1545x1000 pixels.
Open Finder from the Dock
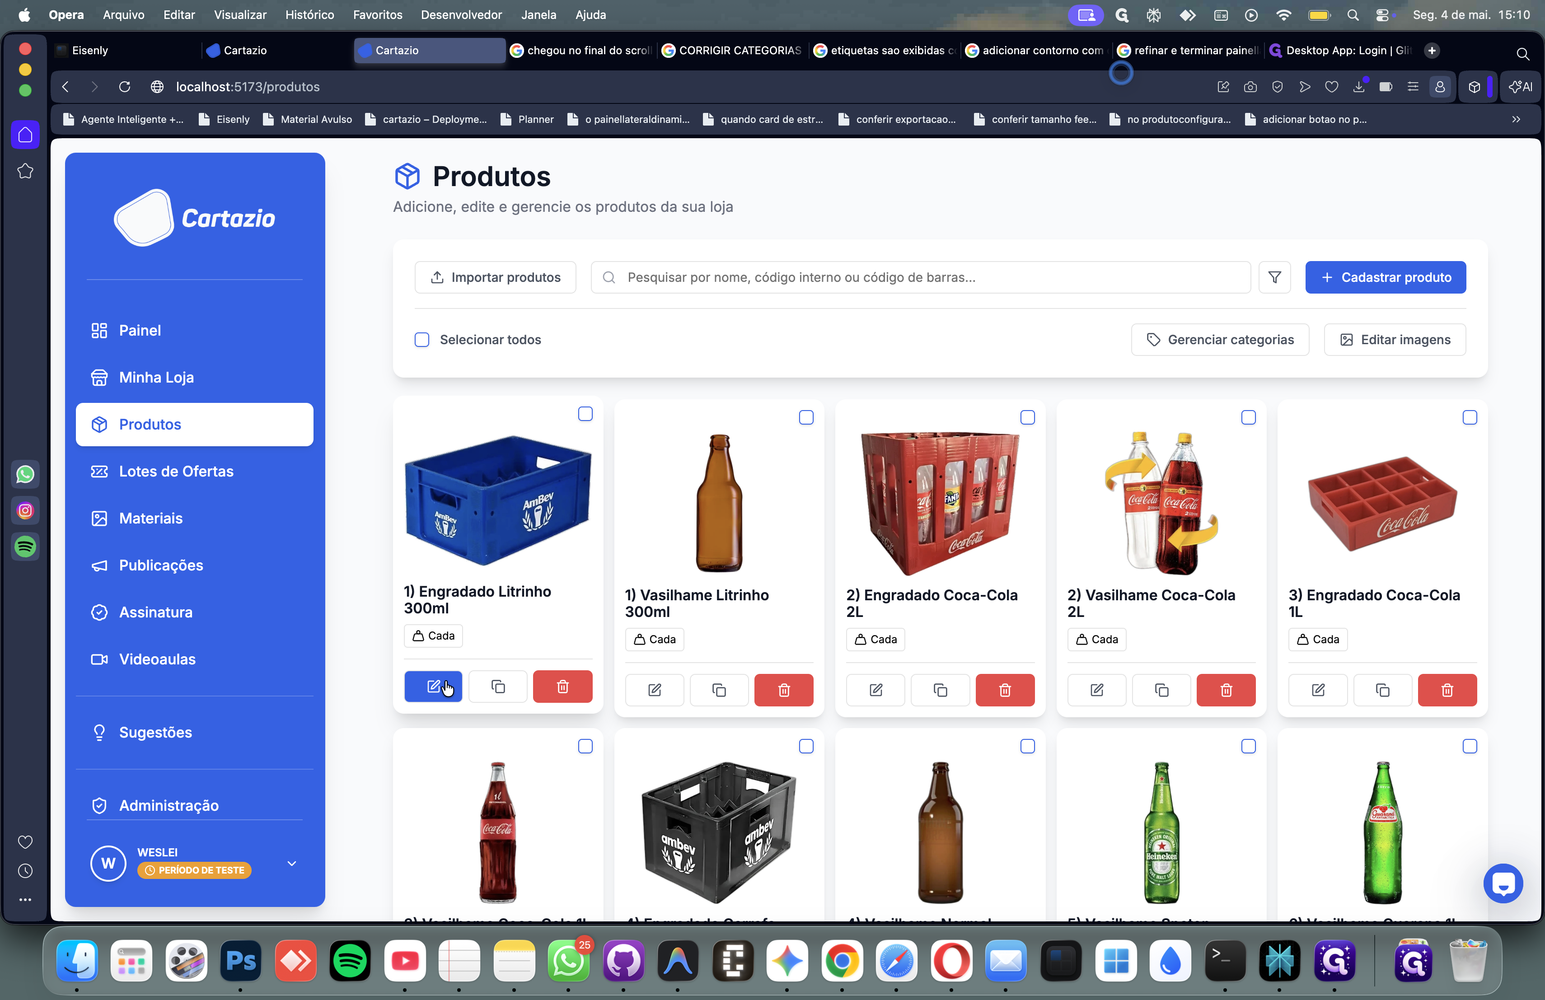click(77, 960)
